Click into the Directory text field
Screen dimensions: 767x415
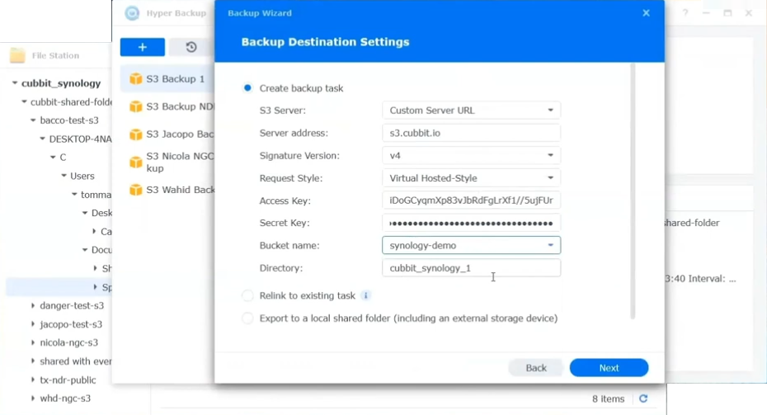pyautogui.click(x=471, y=268)
